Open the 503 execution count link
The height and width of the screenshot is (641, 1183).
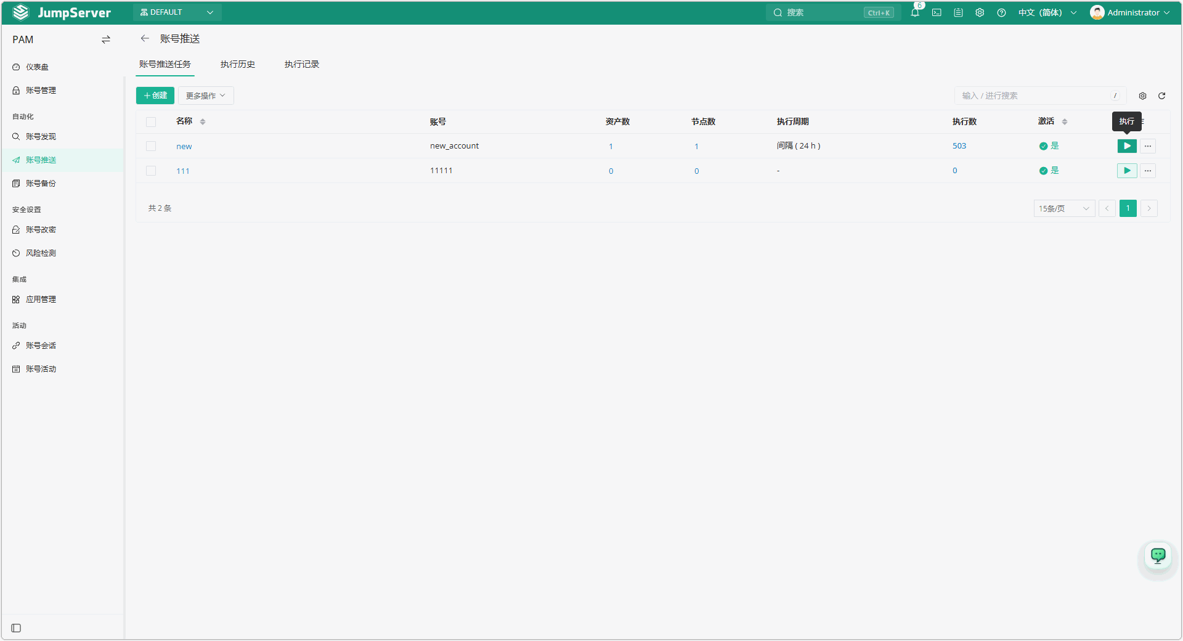959,145
